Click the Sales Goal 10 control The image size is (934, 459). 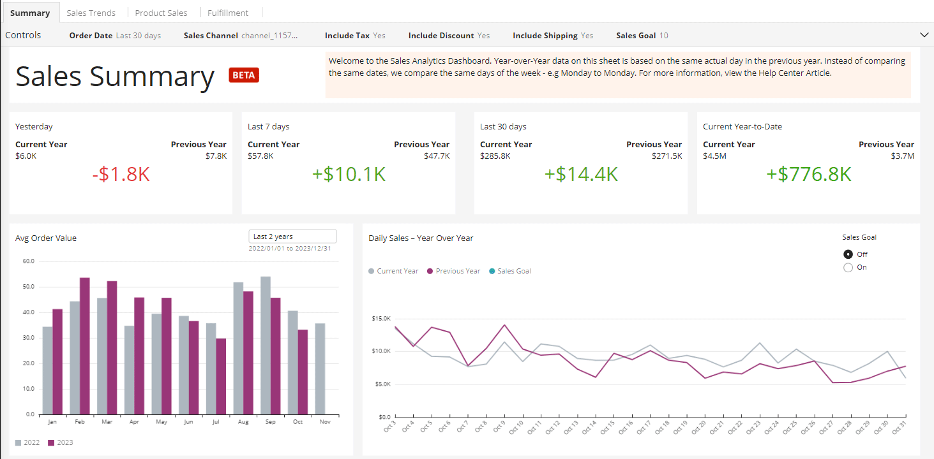pyautogui.click(x=641, y=35)
